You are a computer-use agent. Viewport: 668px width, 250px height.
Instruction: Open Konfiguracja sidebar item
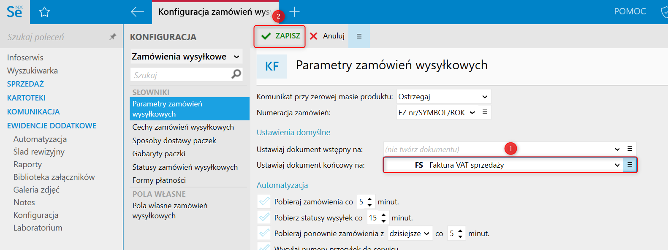click(x=36, y=215)
